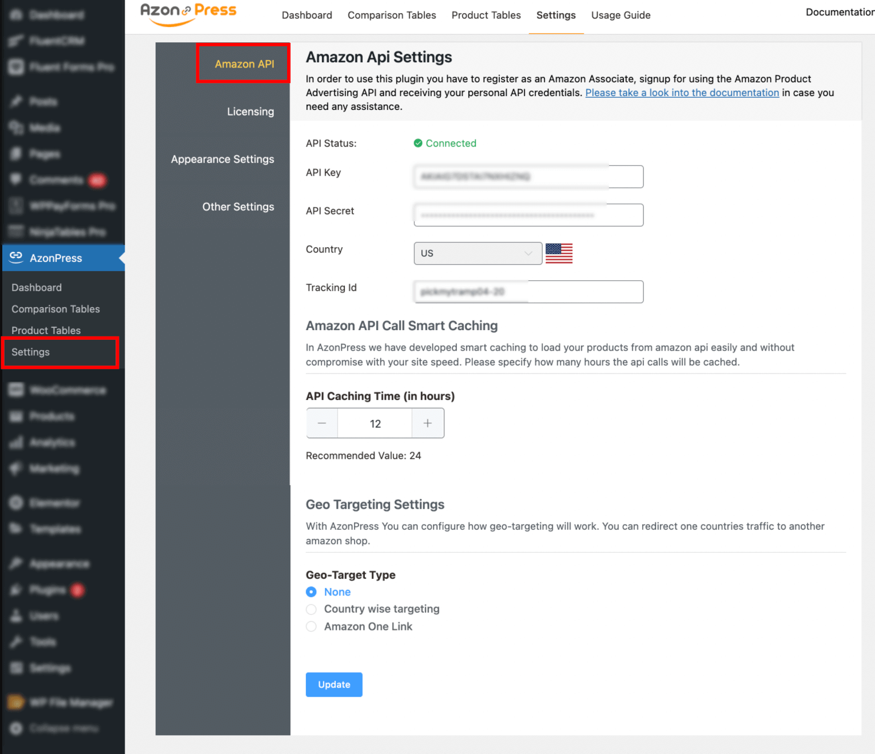Open the Settings top tab

(x=556, y=15)
